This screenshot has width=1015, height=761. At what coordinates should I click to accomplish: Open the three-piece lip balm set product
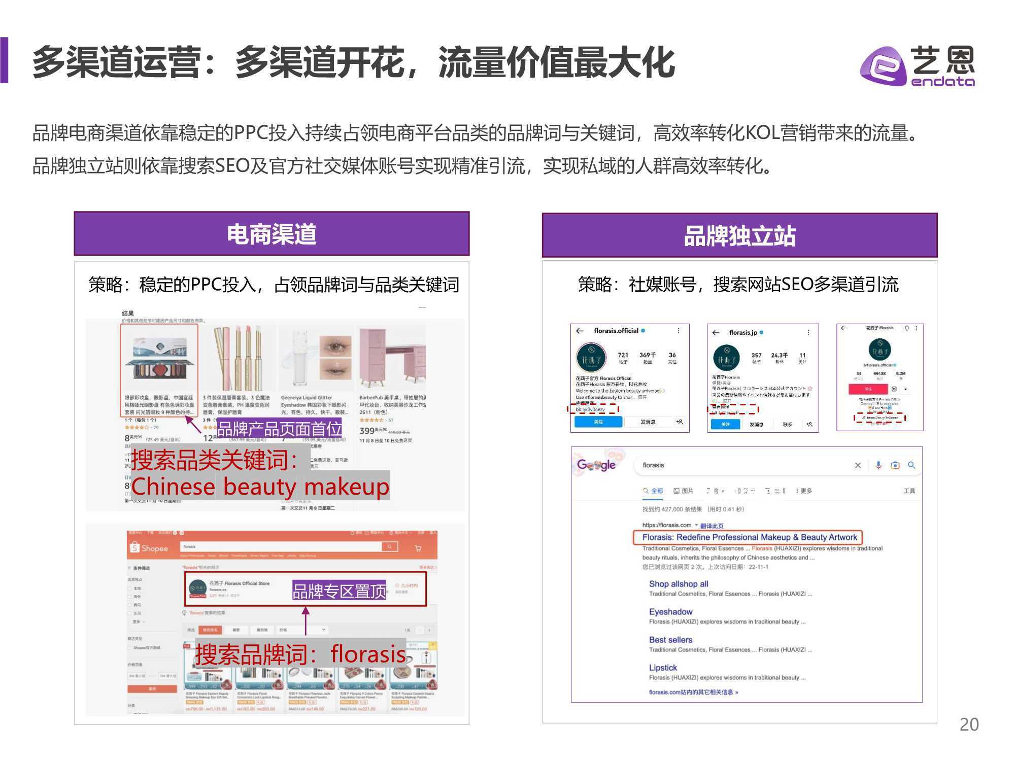pyautogui.click(x=238, y=359)
